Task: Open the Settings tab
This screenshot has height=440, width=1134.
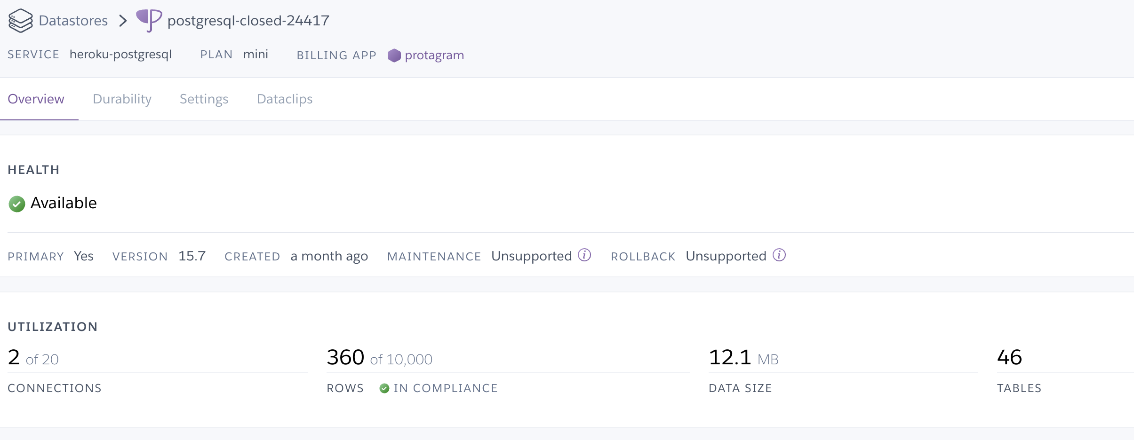Action: tap(204, 99)
